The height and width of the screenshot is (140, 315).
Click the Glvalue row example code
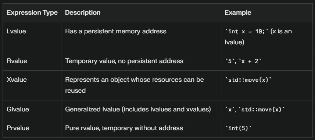255,110
